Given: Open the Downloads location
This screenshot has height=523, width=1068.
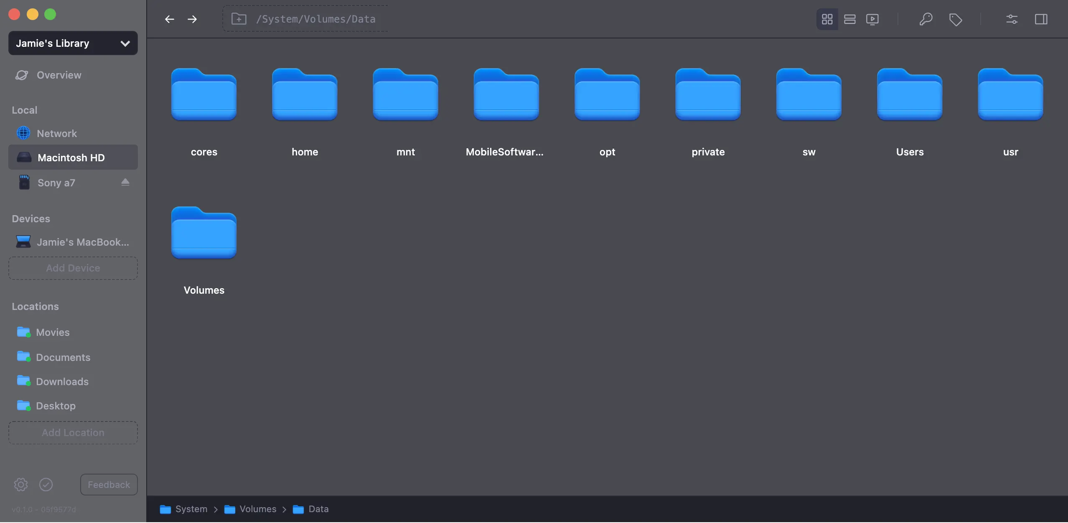Looking at the screenshot, I should (62, 381).
